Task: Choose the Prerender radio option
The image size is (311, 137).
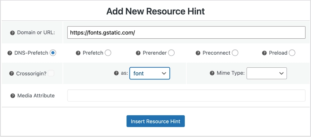Action: point(171,53)
